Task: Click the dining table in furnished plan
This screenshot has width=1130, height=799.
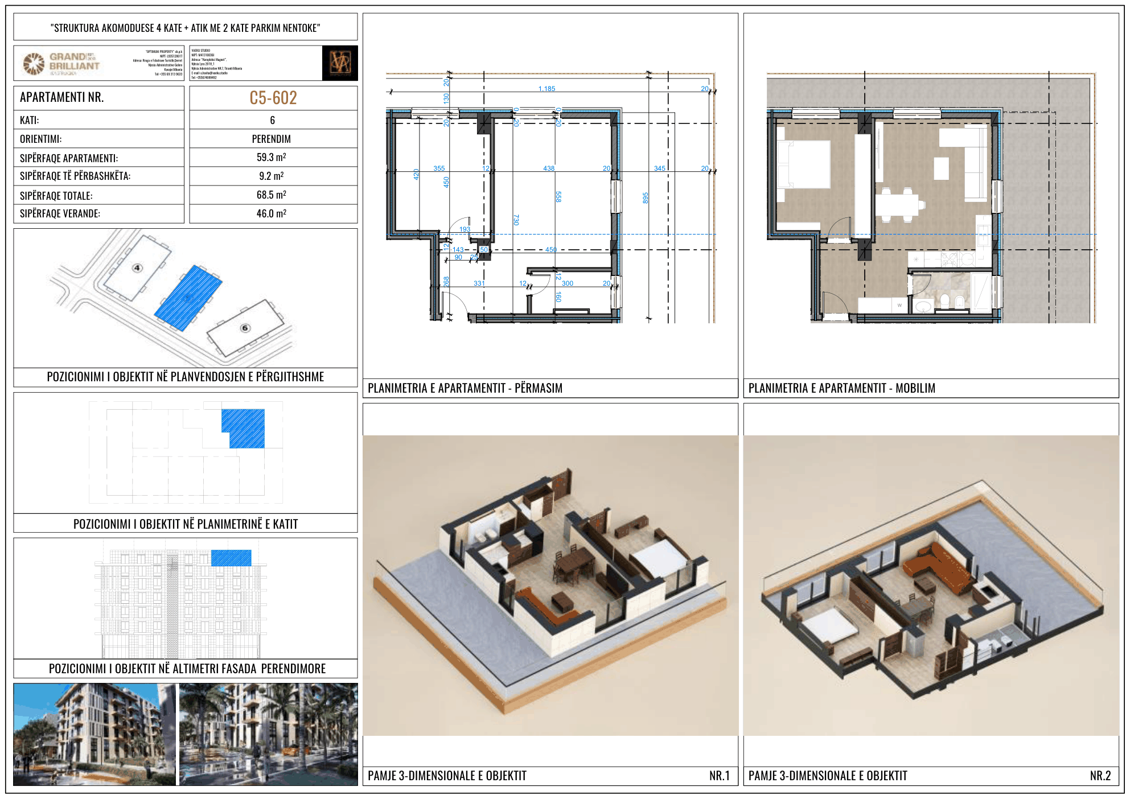Action: (x=897, y=204)
